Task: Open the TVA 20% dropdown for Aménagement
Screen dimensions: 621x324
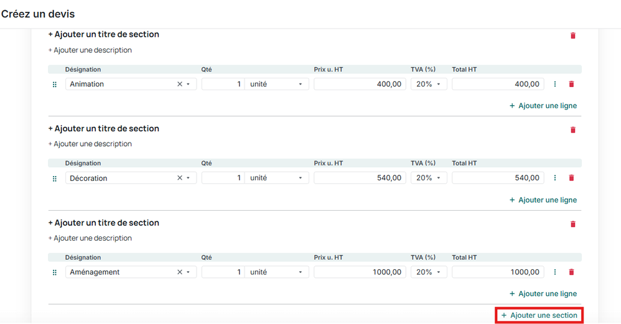Action: coord(429,272)
